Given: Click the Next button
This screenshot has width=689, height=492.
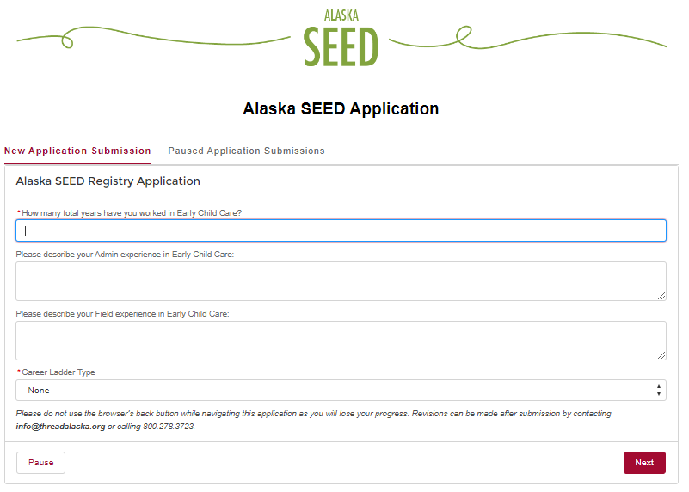Looking at the screenshot, I should (x=644, y=463).
